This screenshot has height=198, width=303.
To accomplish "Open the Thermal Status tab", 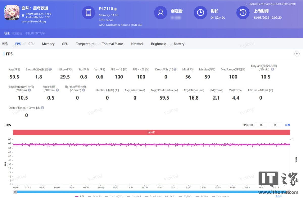I will [x=113, y=44].
